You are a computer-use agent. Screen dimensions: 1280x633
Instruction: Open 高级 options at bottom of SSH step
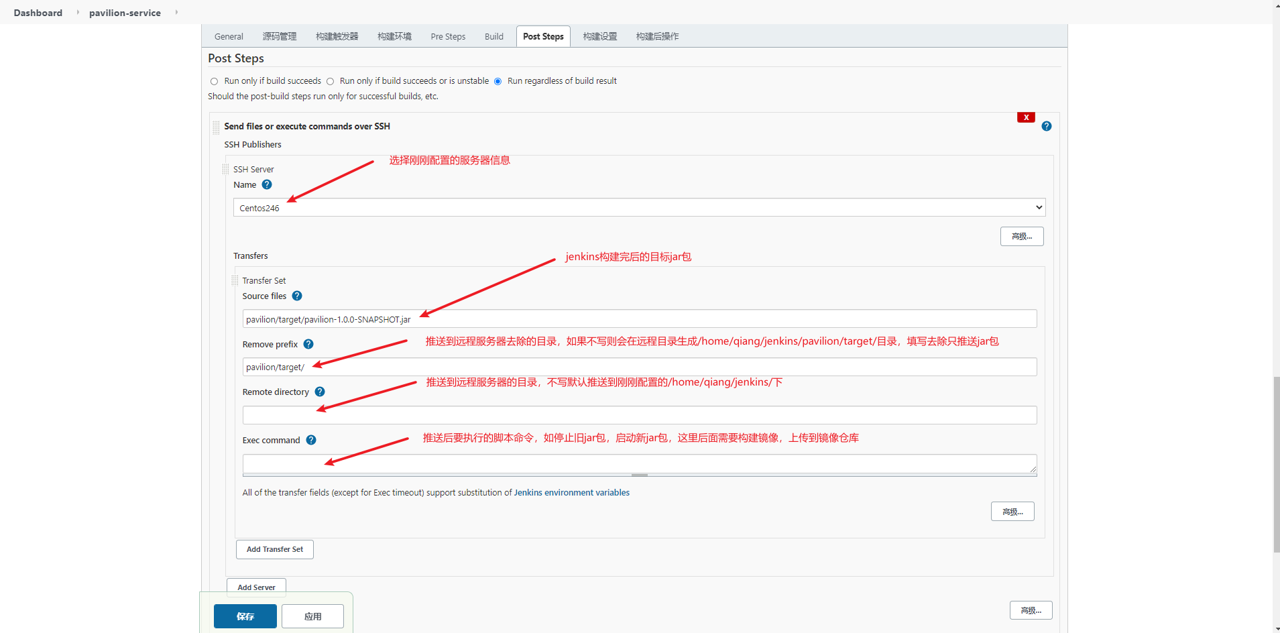[1031, 610]
